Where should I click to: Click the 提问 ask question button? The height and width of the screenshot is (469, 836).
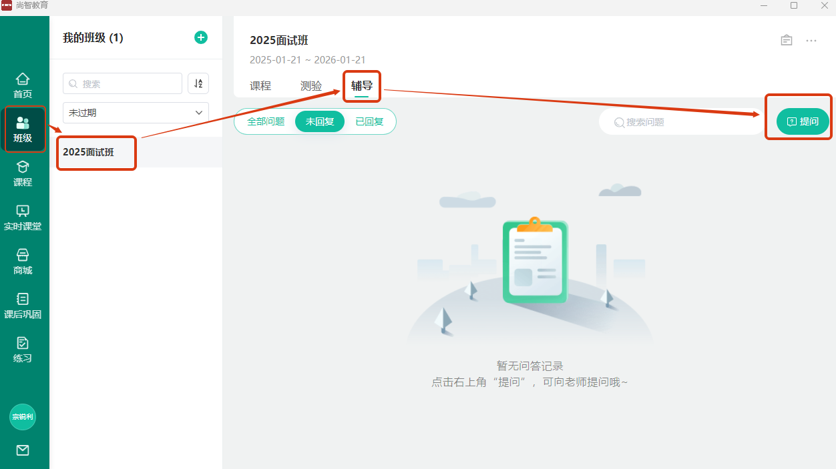point(803,121)
